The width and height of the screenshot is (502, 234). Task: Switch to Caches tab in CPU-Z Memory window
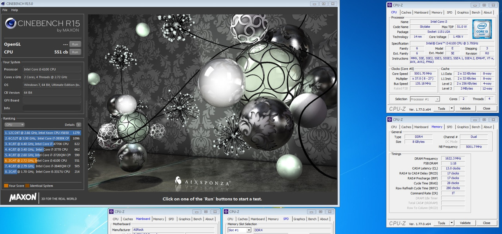pos(406,127)
